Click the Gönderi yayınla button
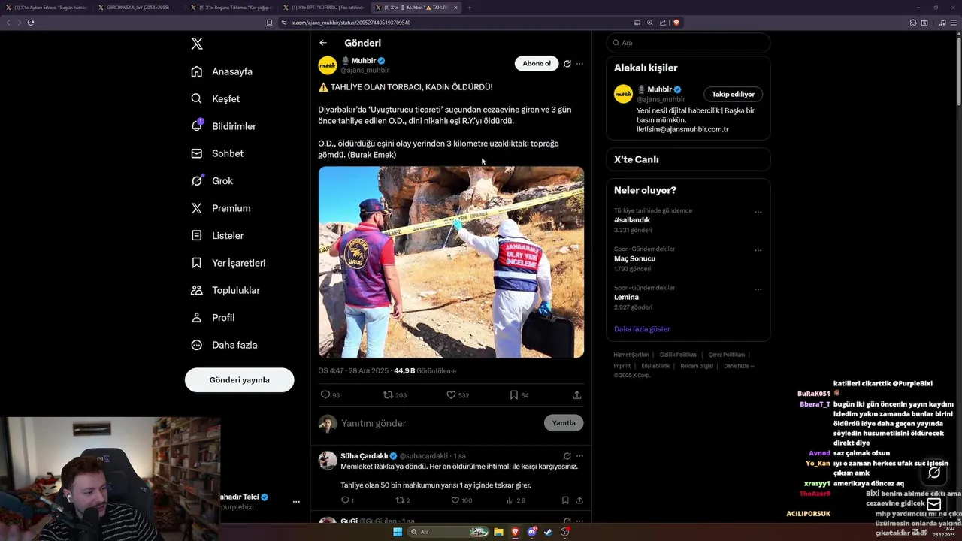The image size is (962, 541). 239,380
